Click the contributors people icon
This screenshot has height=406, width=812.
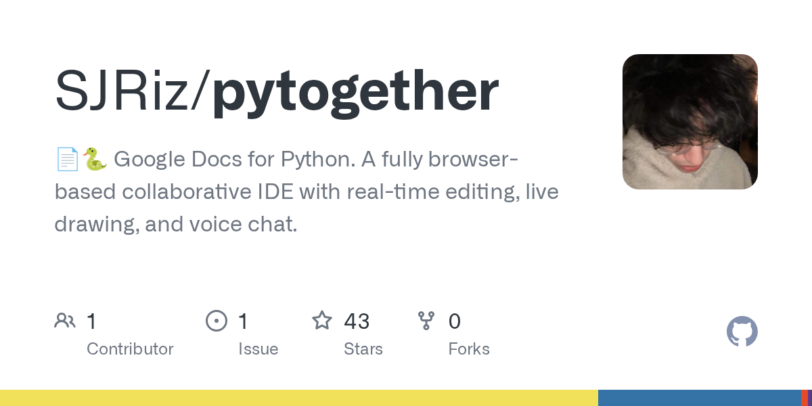[65, 321]
